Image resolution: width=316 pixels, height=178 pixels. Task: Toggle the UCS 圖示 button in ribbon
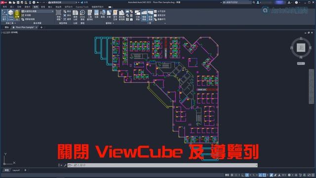pyautogui.click(x=4, y=15)
